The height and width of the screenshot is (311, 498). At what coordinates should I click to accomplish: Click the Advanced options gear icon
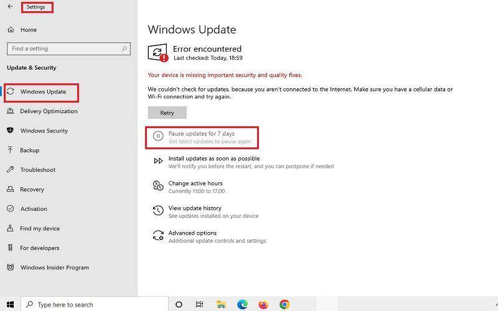point(158,236)
